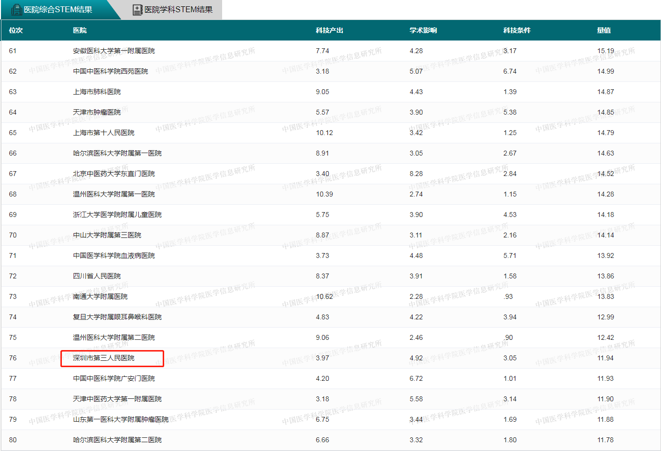Click the hospital building icon in first tab
This screenshot has width=661, height=451.
[17, 10]
